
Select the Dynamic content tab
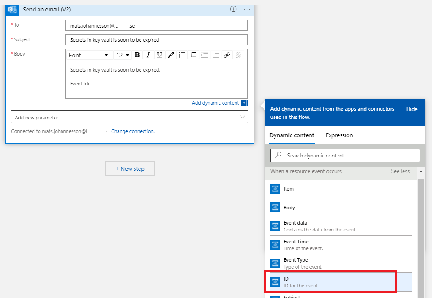point(292,135)
